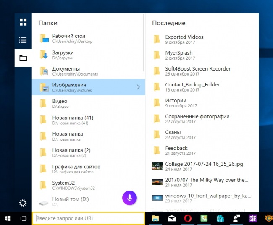
Task: Open OneNote from the taskbar
Action: pos(253,218)
